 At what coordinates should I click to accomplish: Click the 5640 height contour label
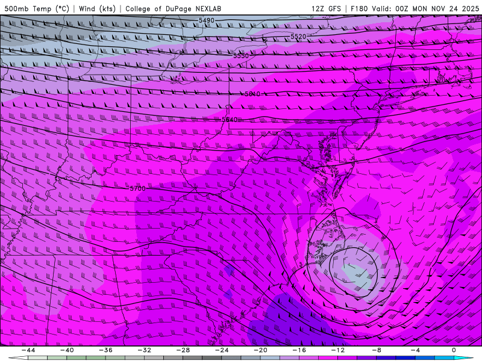230,119
